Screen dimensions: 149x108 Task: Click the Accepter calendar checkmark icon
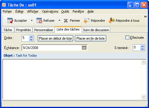tap(10, 21)
